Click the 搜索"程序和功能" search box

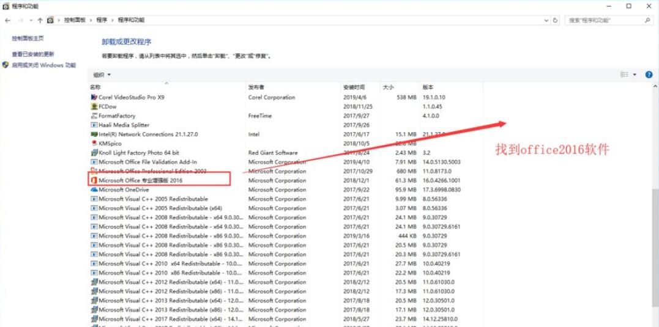(x=606, y=20)
